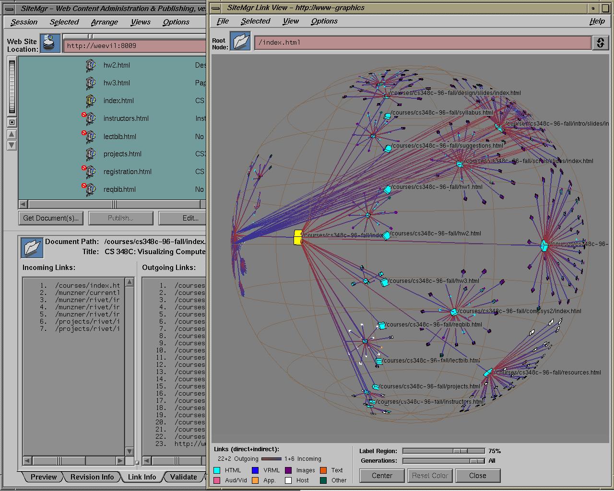The width and height of the screenshot is (614, 491).
Task: Select the projects.html file icon
Action: pos(91,154)
